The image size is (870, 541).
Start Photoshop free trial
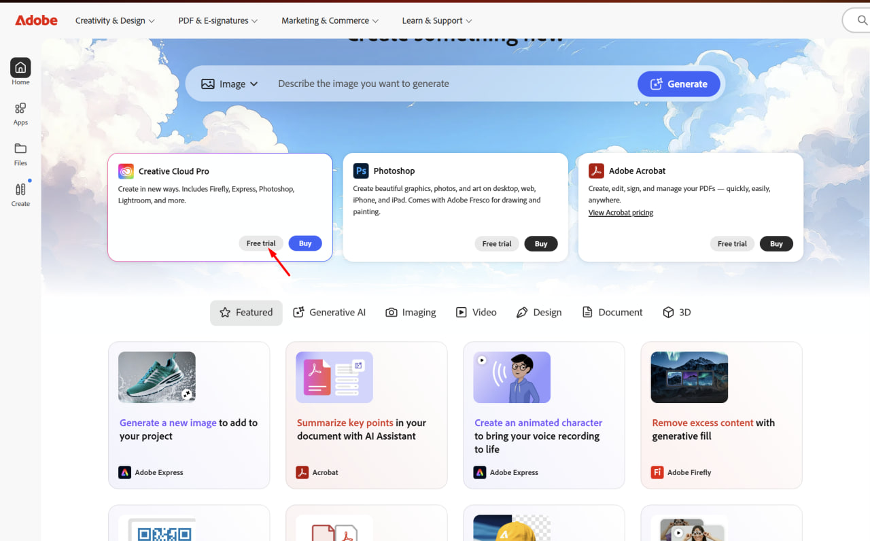pyautogui.click(x=497, y=243)
